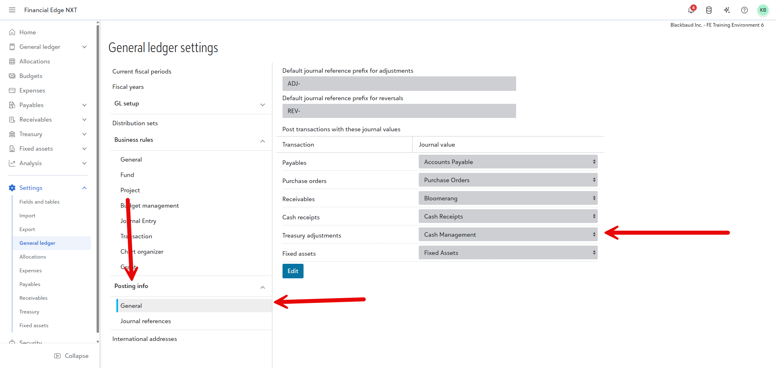Click the Budgets money icon

point(12,76)
